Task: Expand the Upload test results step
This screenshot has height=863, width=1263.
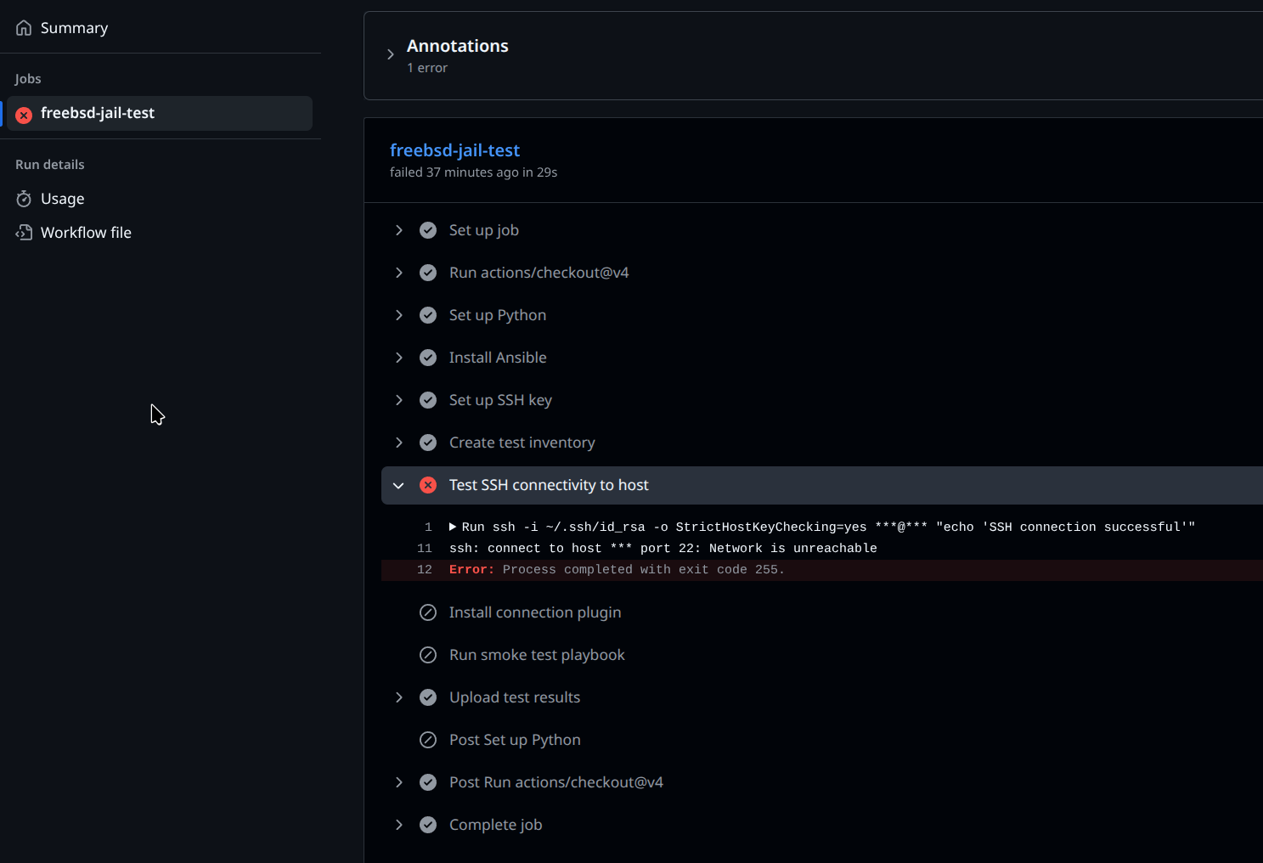Action: click(398, 697)
